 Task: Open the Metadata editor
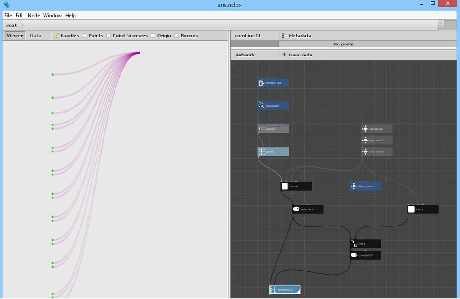(297, 36)
